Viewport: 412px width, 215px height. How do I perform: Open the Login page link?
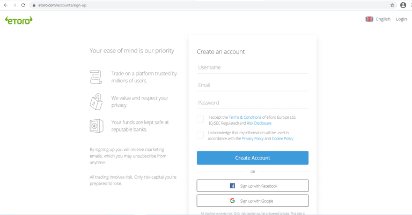coord(401,19)
